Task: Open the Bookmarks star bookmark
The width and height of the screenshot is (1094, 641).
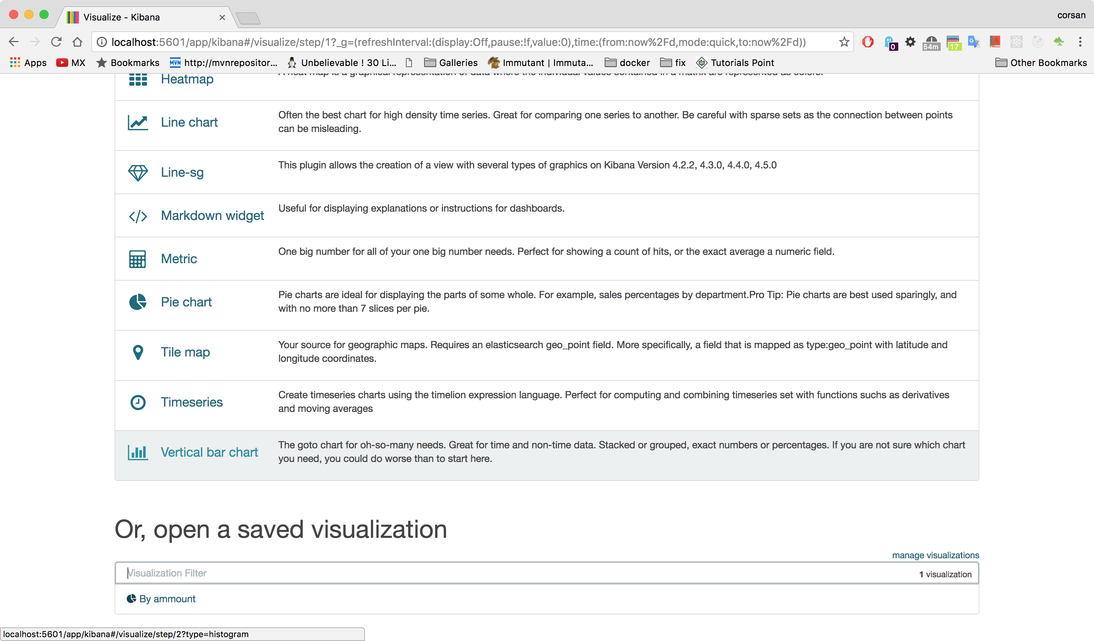Action: (127, 63)
